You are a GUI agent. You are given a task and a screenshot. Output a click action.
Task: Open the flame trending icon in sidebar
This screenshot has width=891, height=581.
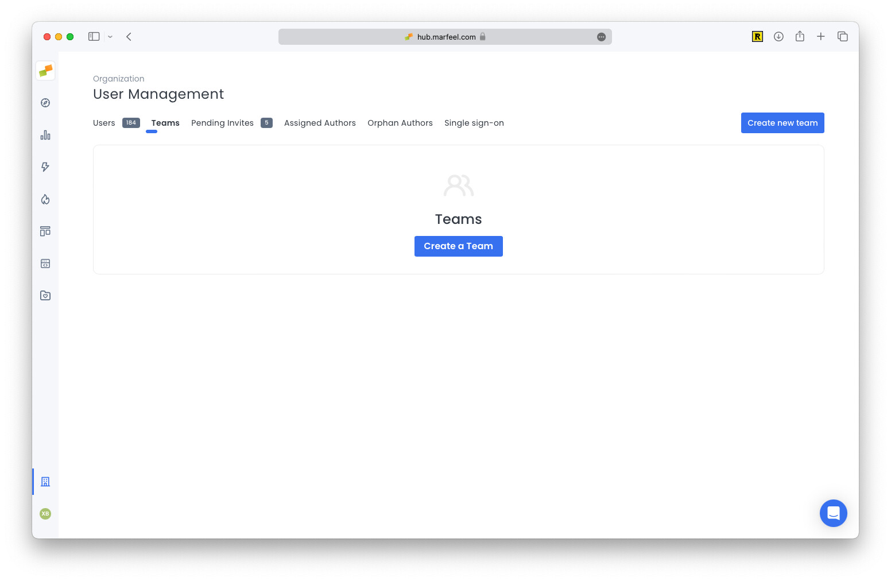tap(45, 199)
